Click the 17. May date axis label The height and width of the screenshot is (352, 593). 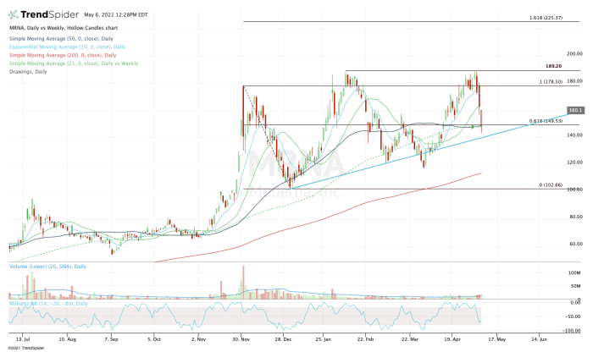pyautogui.click(x=497, y=339)
